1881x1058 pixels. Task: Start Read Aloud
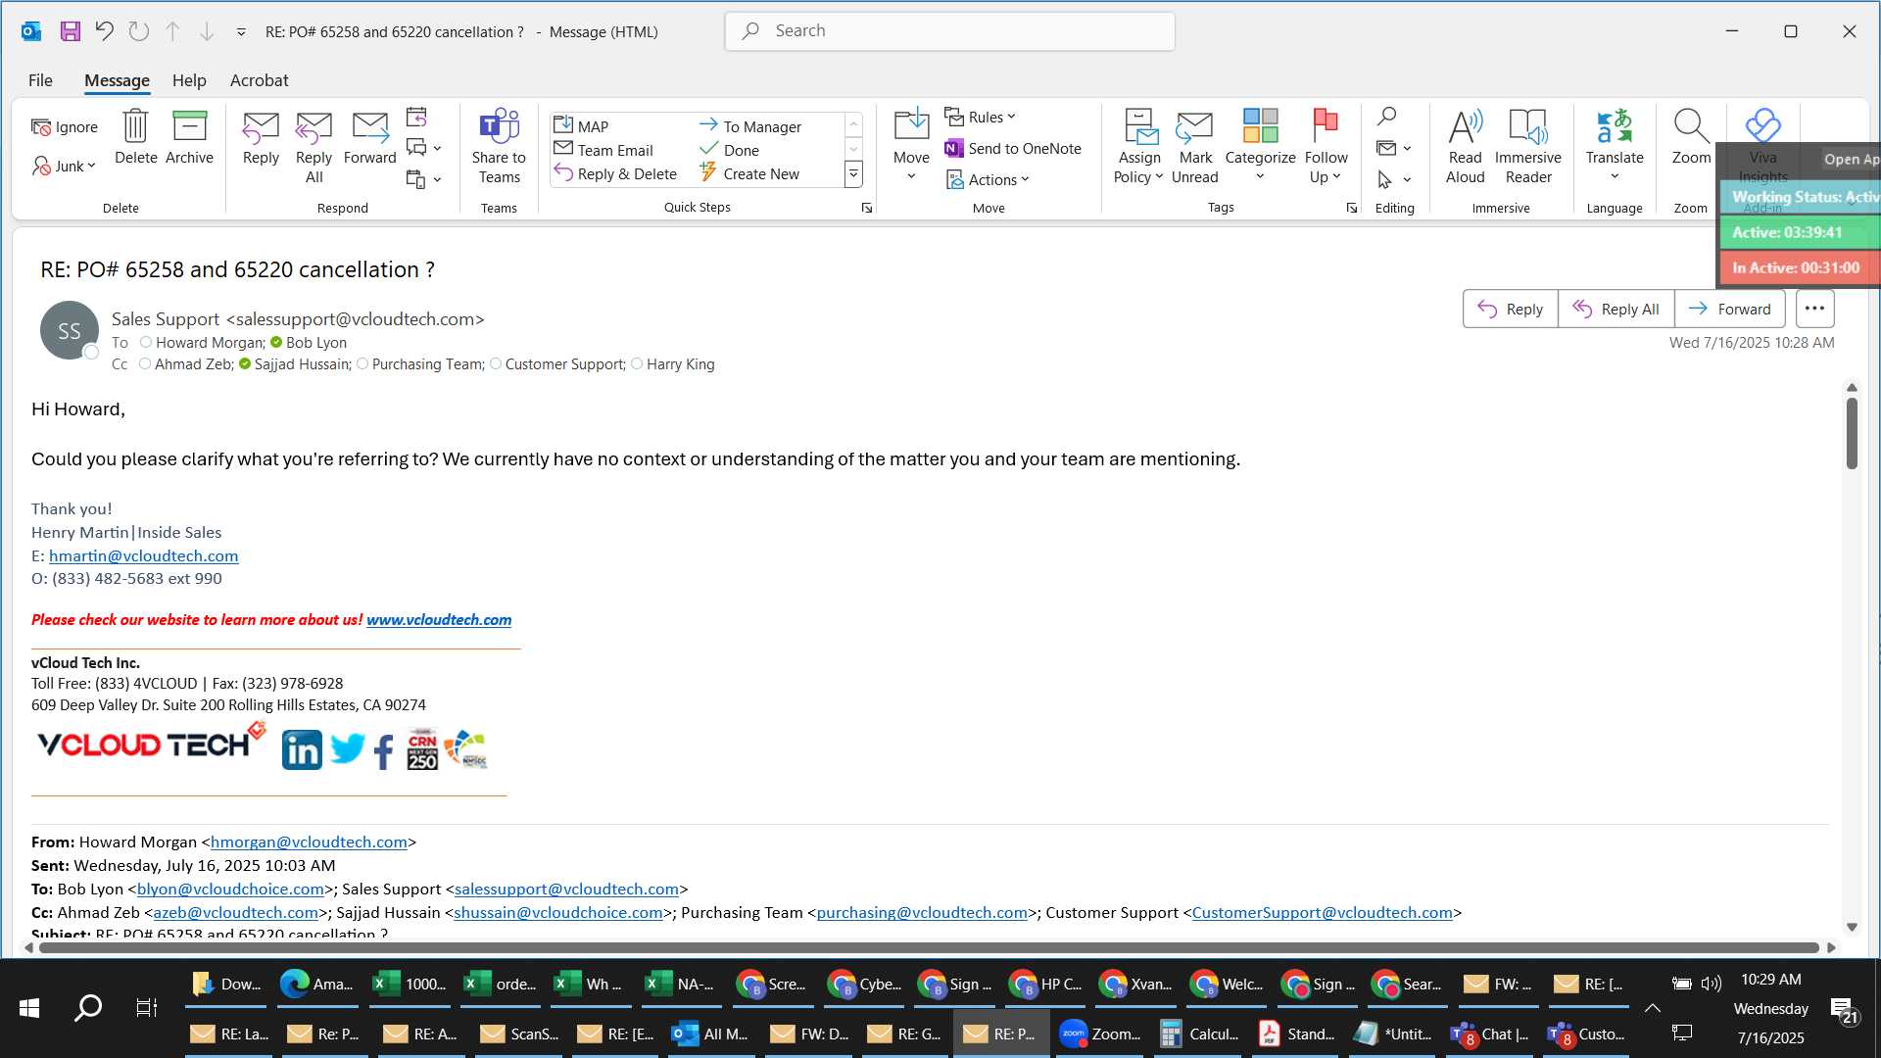click(1465, 147)
